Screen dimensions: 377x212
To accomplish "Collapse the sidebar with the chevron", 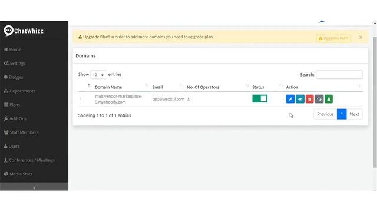I will (34, 188).
